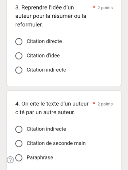128x170 pixels.
Task: Click question 3's 'Citation indirecte' label text
Action: point(46,70)
